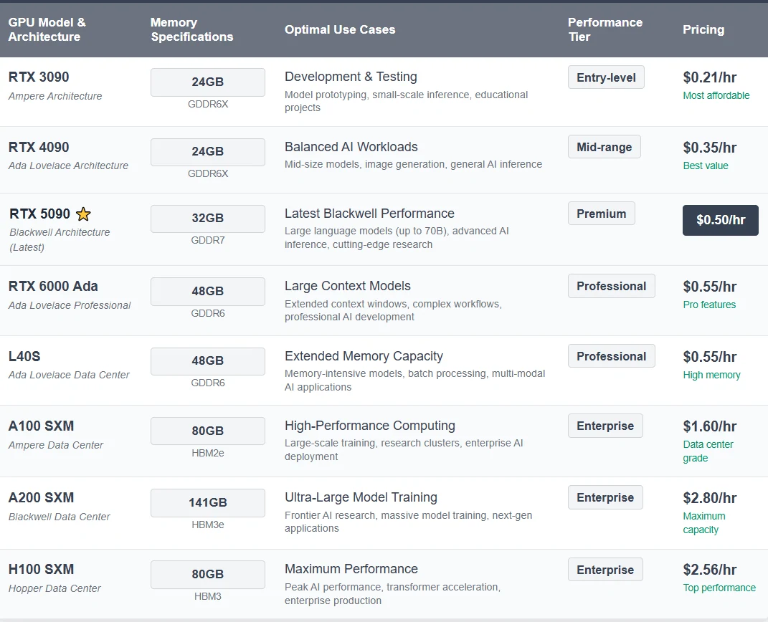Click the Performance Tier column header
Screen dimensions: 768x622
tap(605, 29)
